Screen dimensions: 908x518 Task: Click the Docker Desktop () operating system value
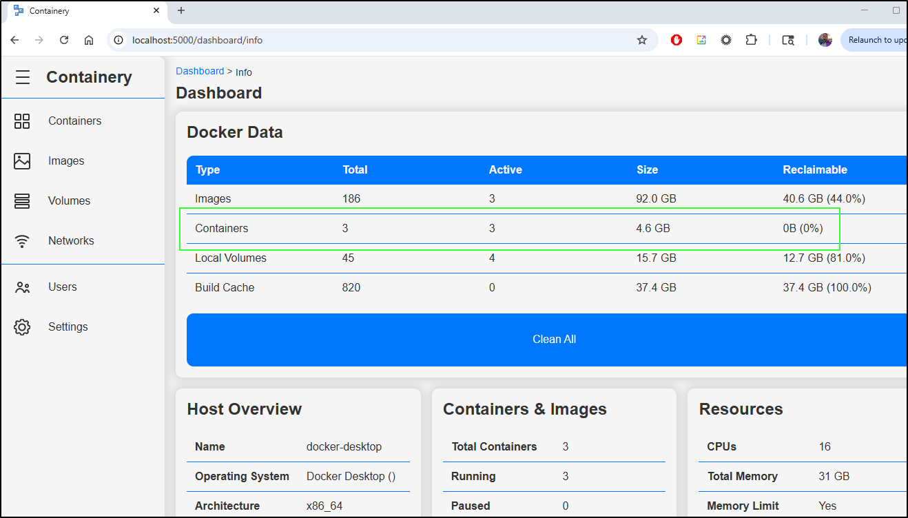[351, 477]
